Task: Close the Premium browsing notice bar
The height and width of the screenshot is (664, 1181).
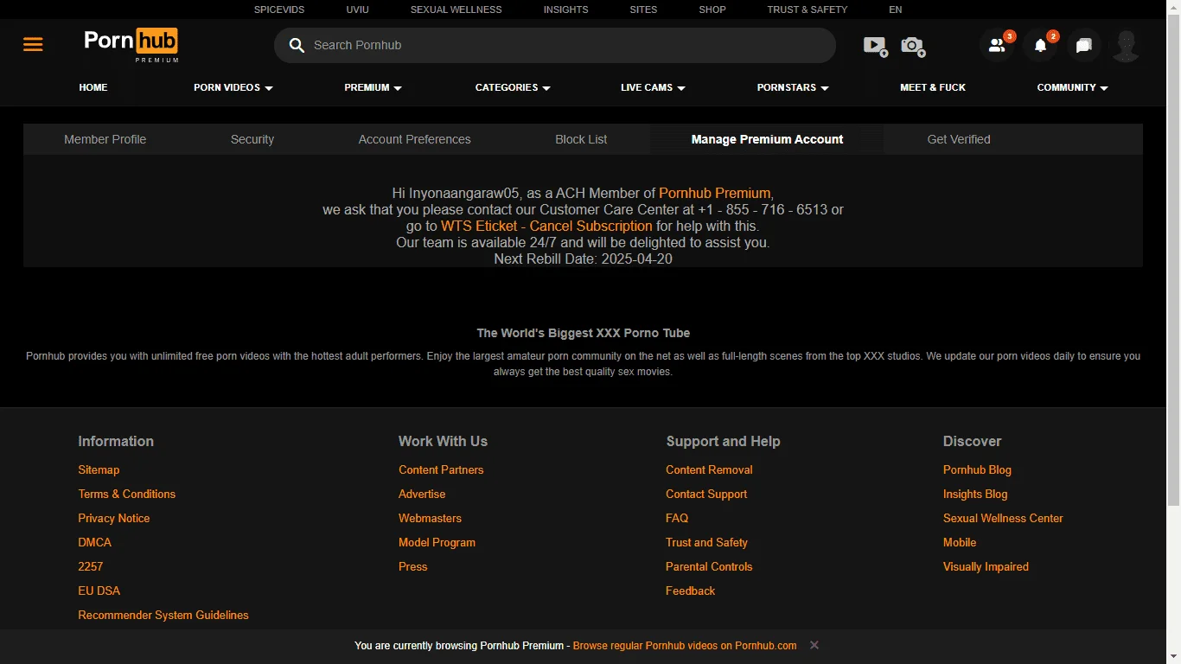Action: (x=814, y=645)
